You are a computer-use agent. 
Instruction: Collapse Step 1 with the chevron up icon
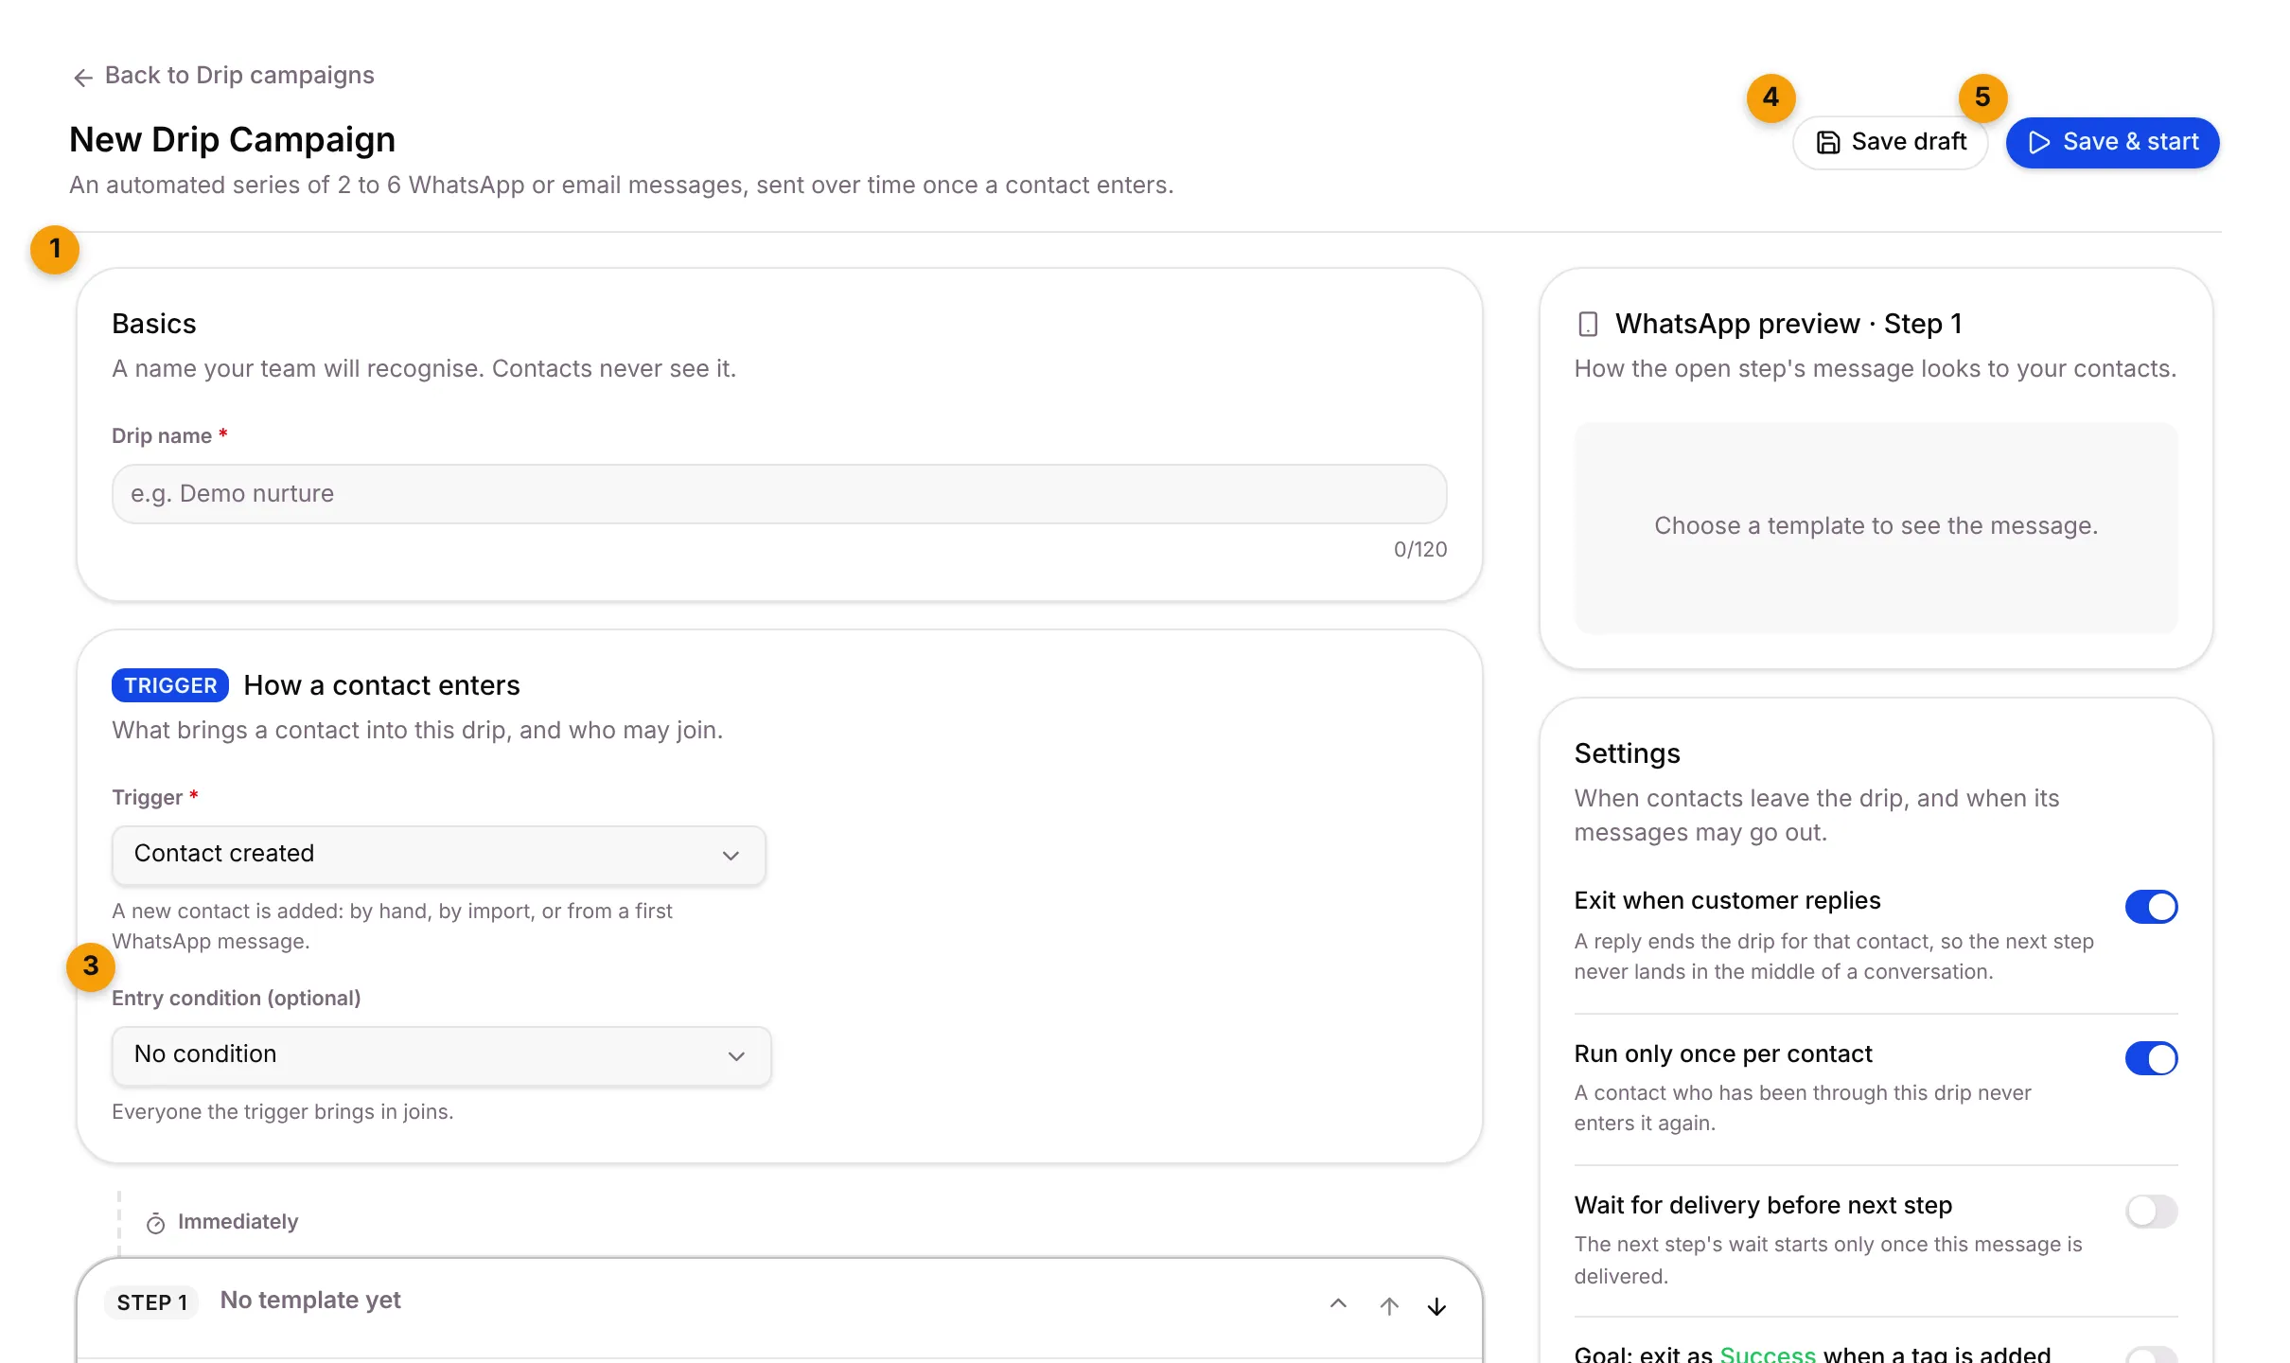tap(1338, 1304)
